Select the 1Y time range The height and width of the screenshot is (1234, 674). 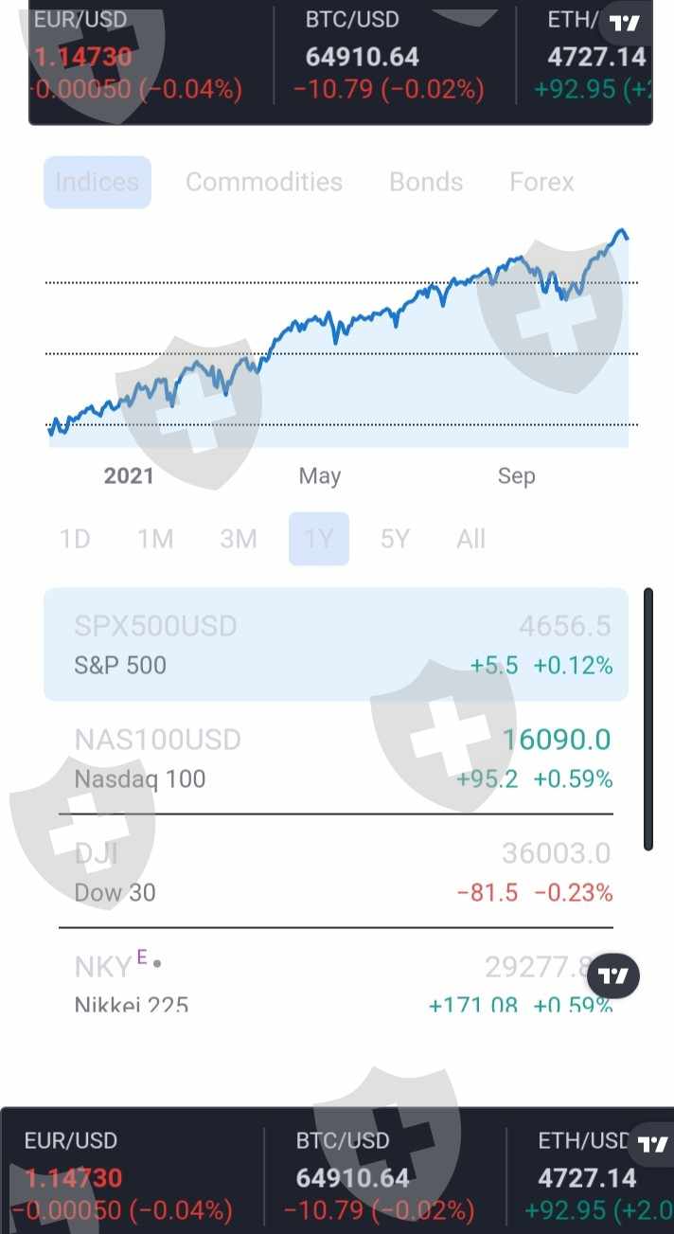click(x=319, y=539)
